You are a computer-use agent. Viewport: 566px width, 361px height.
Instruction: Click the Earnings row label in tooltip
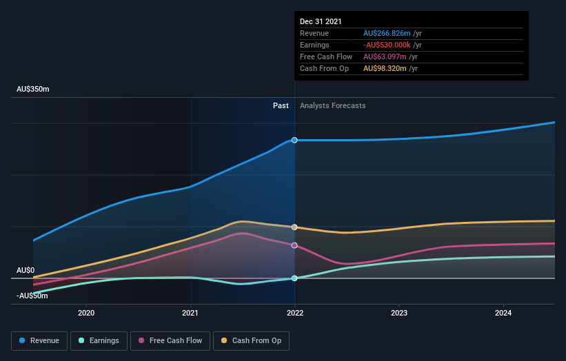click(314, 45)
